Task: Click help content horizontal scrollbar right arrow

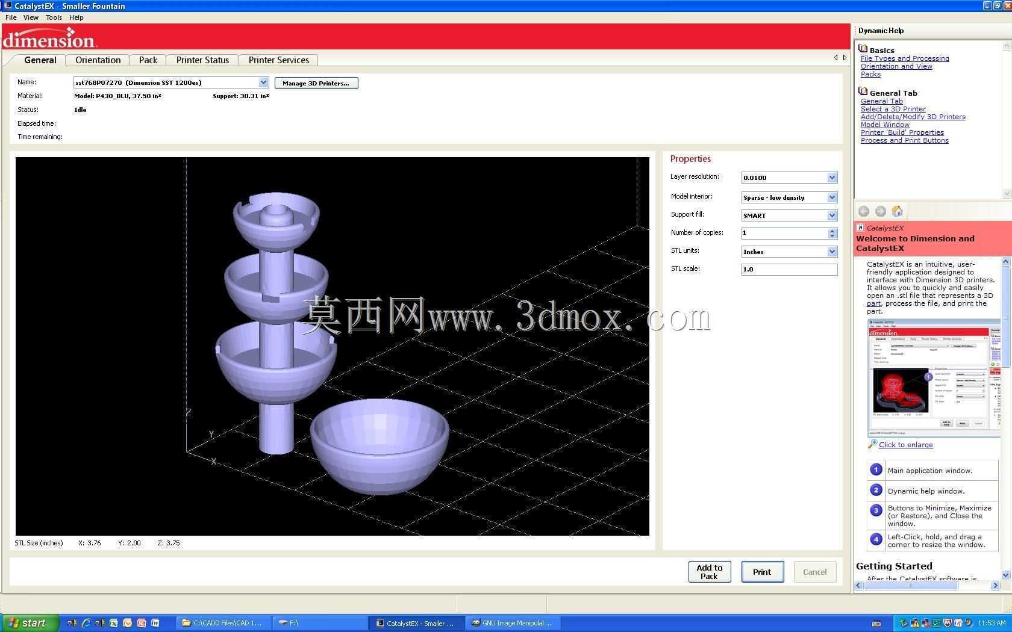Action: (x=995, y=585)
